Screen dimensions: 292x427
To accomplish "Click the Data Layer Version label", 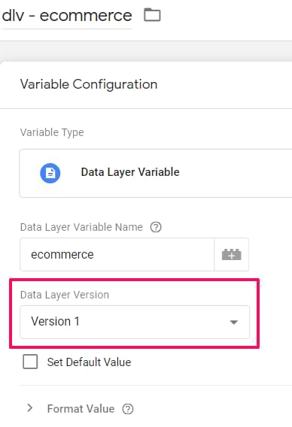I will click(65, 295).
